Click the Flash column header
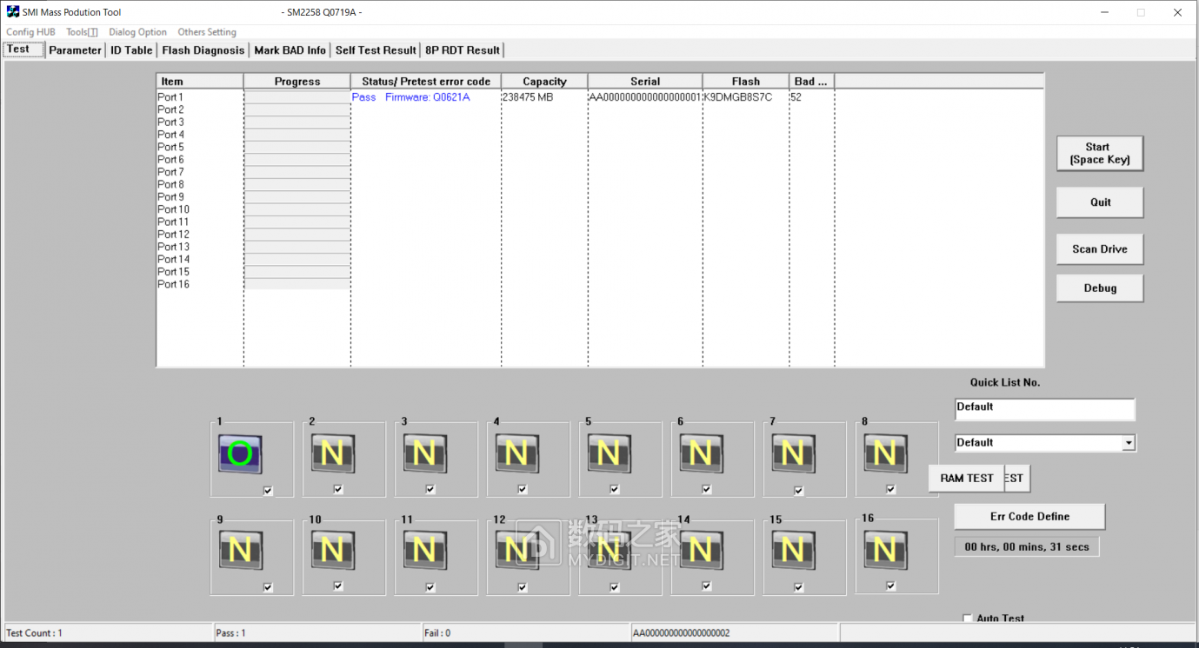The height and width of the screenshot is (648, 1199). coord(746,82)
